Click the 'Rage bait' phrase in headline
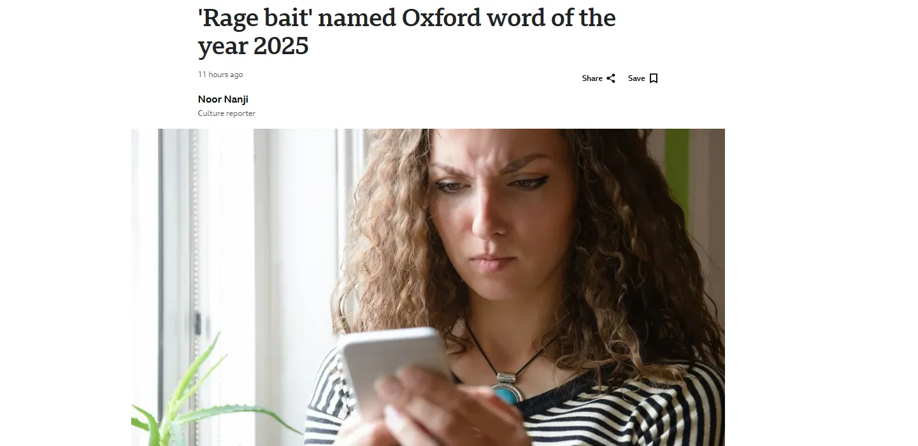This screenshot has height=446, width=918. (x=255, y=18)
